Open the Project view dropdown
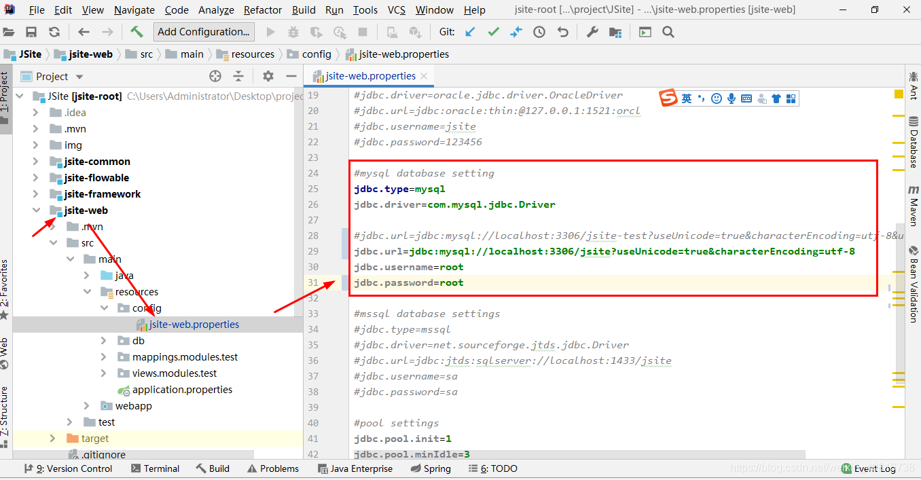The width and height of the screenshot is (921, 480). (79, 77)
